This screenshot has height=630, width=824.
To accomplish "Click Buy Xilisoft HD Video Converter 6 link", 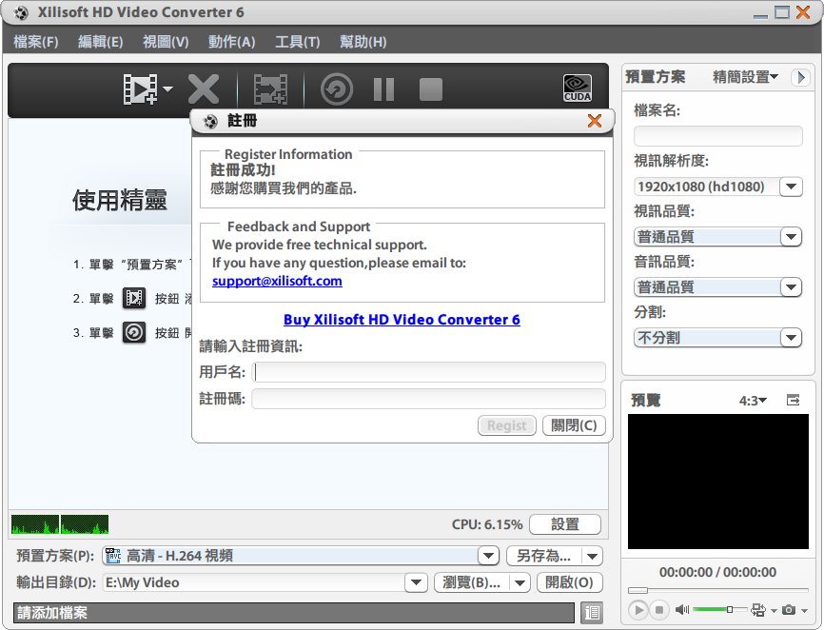I will 402,320.
